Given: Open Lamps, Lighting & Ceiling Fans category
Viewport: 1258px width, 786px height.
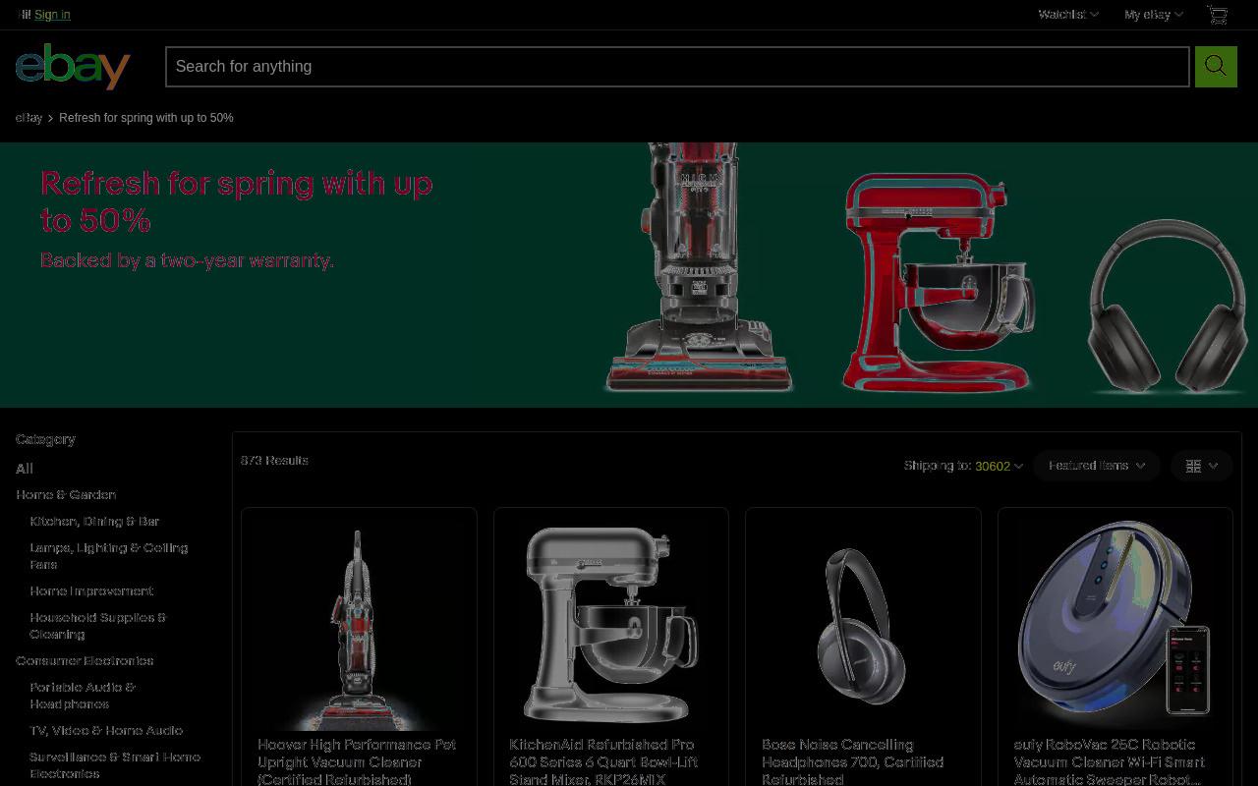Looking at the screenshot, I should point(108,556).
